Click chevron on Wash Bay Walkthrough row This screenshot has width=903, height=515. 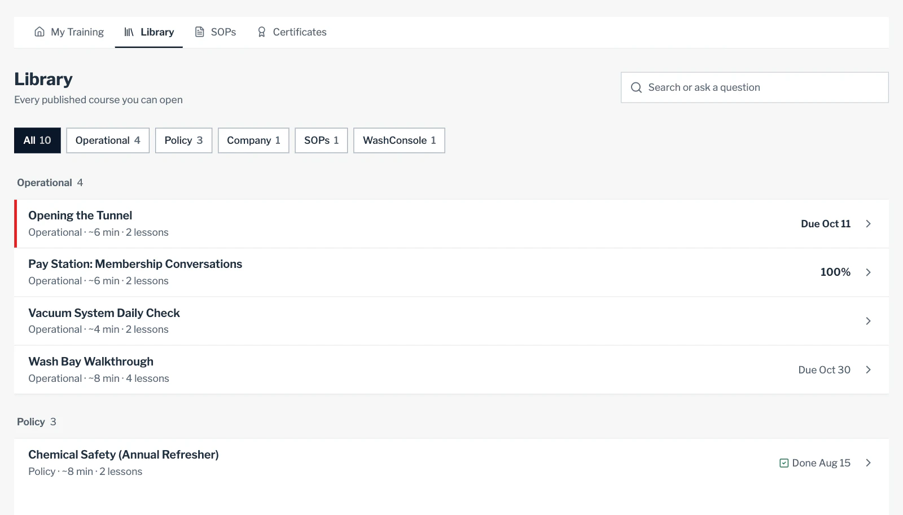869,369
